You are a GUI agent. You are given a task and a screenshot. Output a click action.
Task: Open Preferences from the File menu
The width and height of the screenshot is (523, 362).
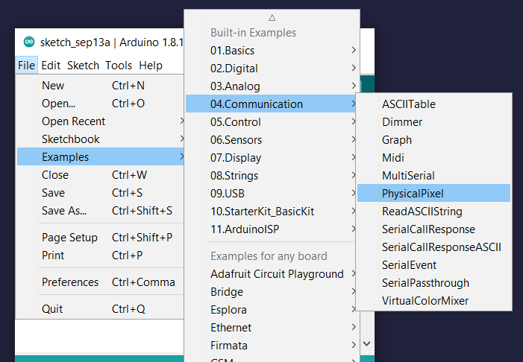coord(101,282)
